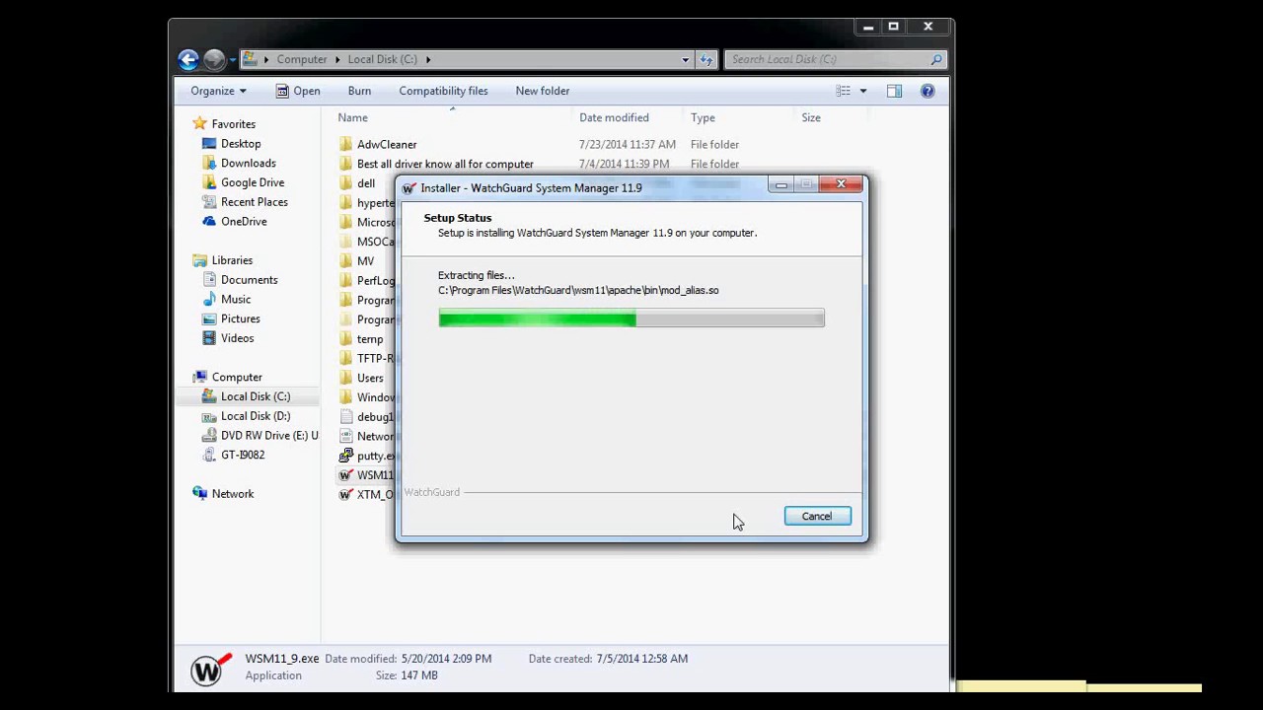Click the Forward navigation arrow in Explorer
The image size is (1263, 710).
pos(214,59)
